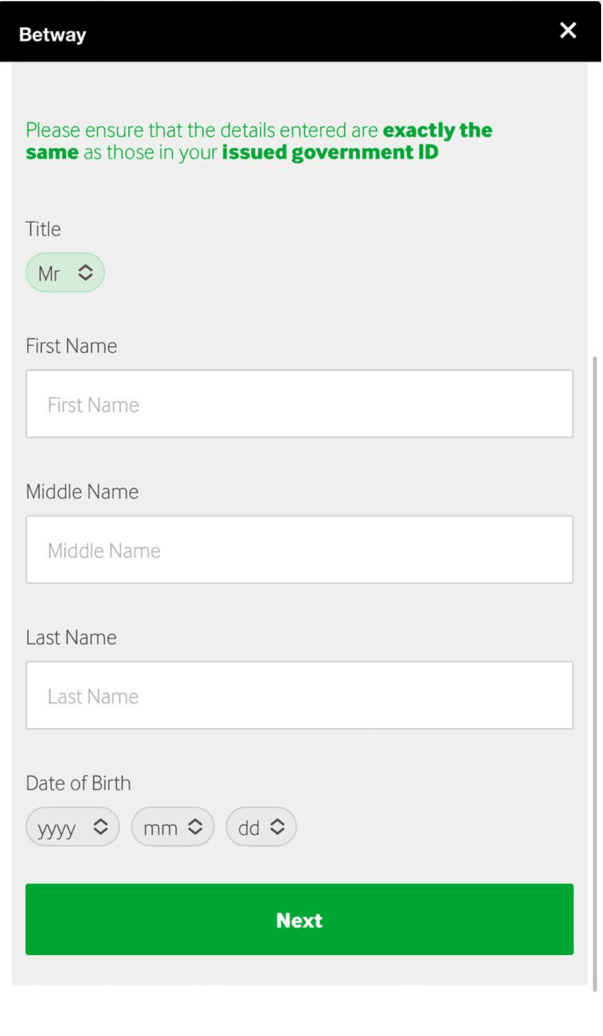This screenshot has height=1036, width=603.
Task: Click the "Middle Name" field label
Action: point(82,492)
